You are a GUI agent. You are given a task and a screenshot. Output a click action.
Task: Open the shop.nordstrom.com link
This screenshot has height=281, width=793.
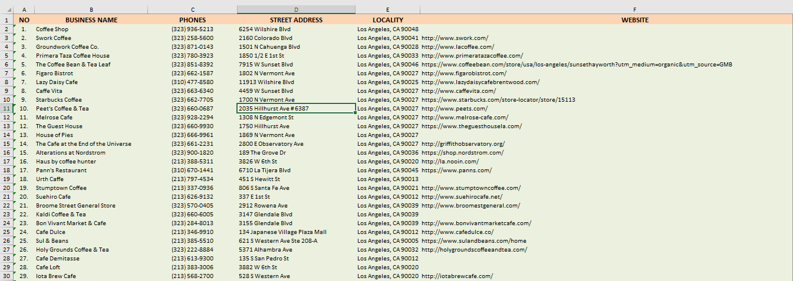tap(463, 152)
